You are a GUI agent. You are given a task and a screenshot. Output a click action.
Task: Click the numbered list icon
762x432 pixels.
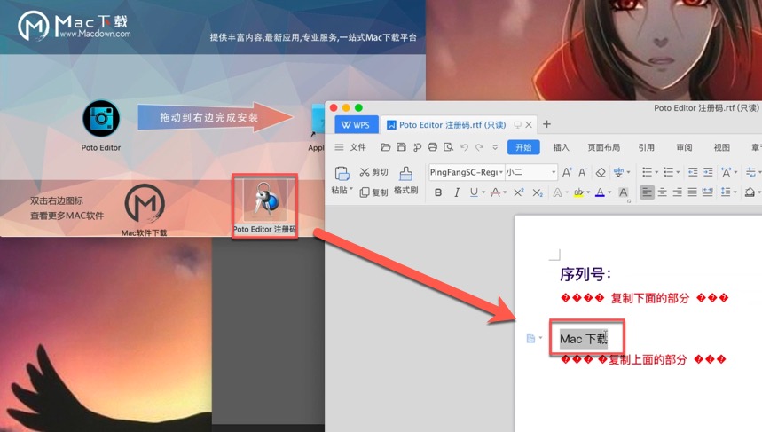pos(669,172)
